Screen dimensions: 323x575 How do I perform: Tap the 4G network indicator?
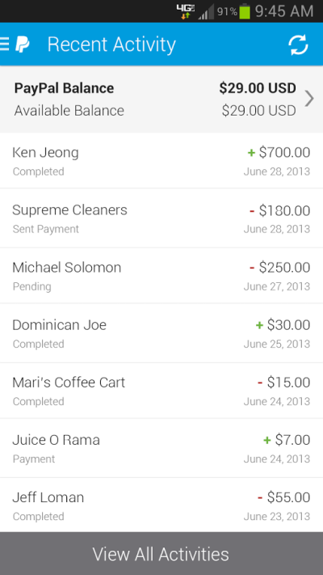coord(186,12)
